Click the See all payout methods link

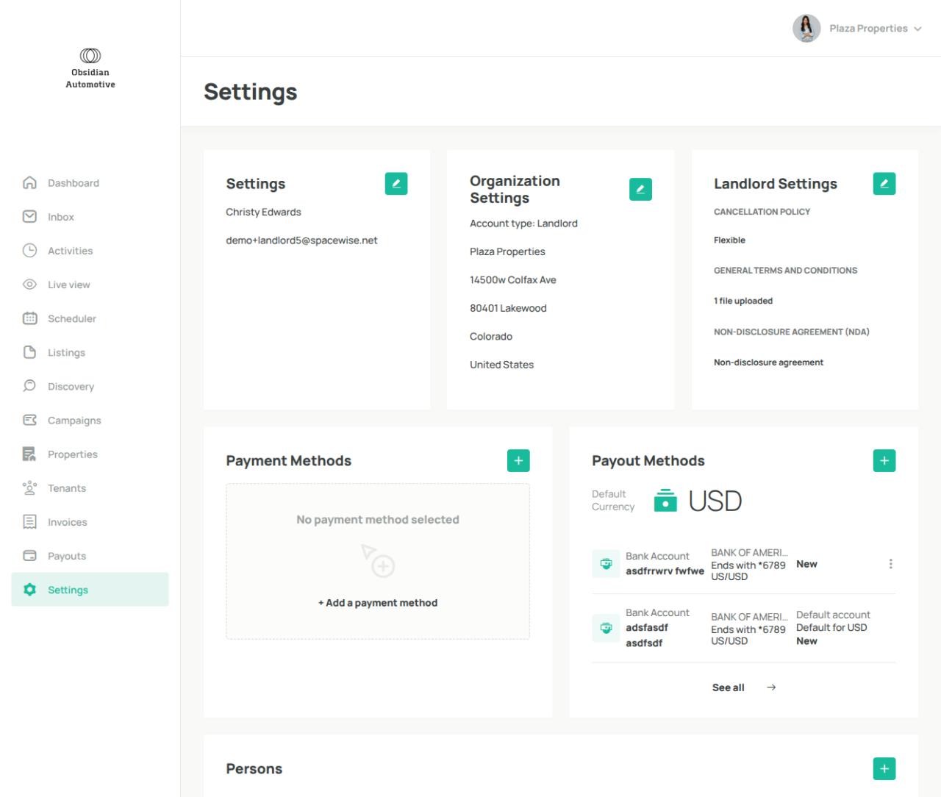[743, 687]
